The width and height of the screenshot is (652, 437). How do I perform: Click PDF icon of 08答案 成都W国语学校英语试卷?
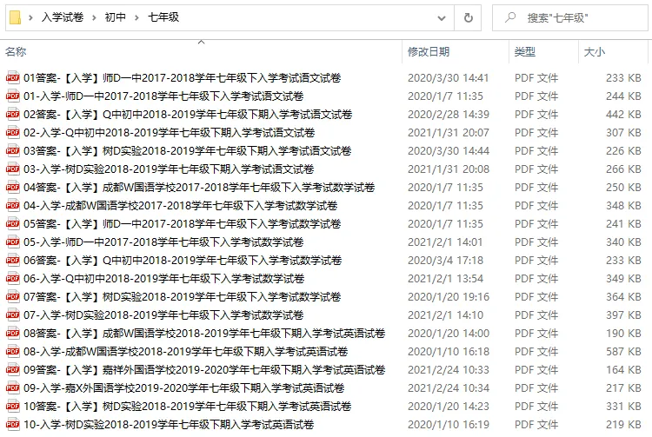click(12, 333)
